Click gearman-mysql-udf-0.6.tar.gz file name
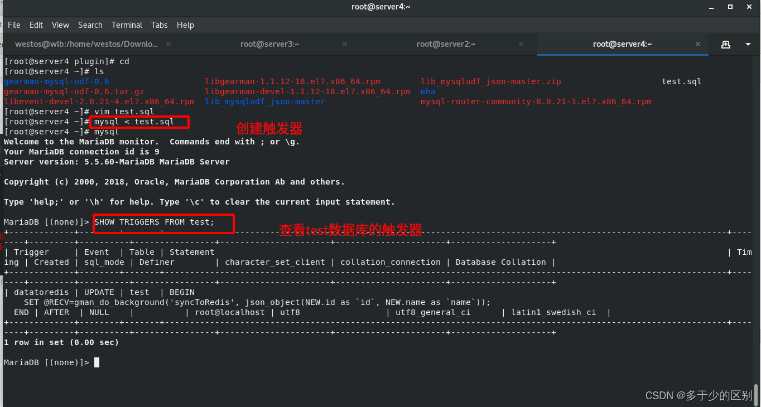Screen dimensions: 761x407 click(74, 91)
